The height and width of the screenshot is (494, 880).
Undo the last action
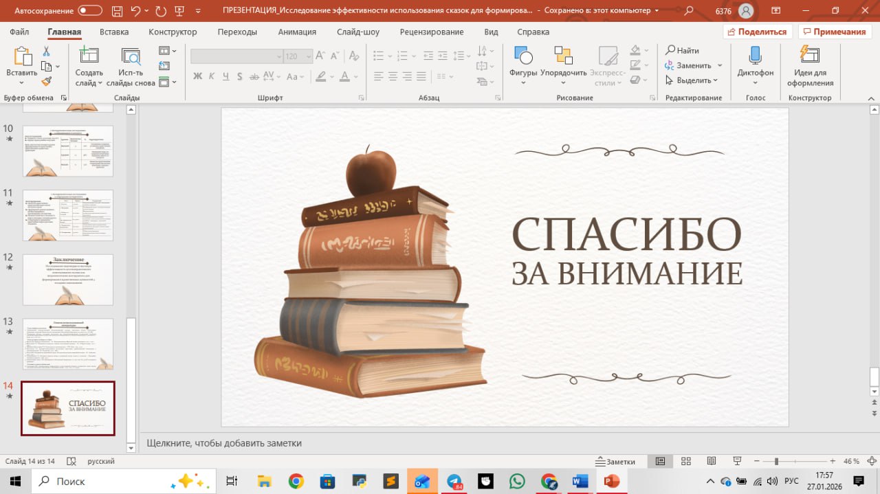tap(136, 11)
